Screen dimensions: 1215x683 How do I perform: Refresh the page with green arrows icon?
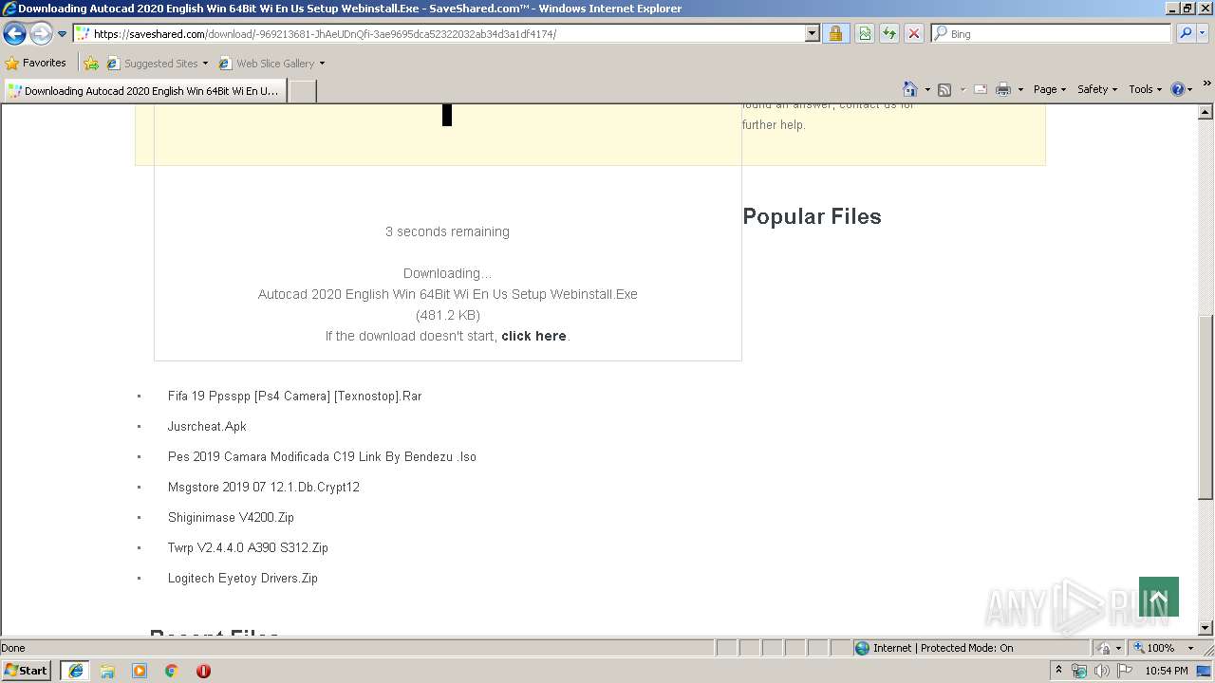[889, 34]
